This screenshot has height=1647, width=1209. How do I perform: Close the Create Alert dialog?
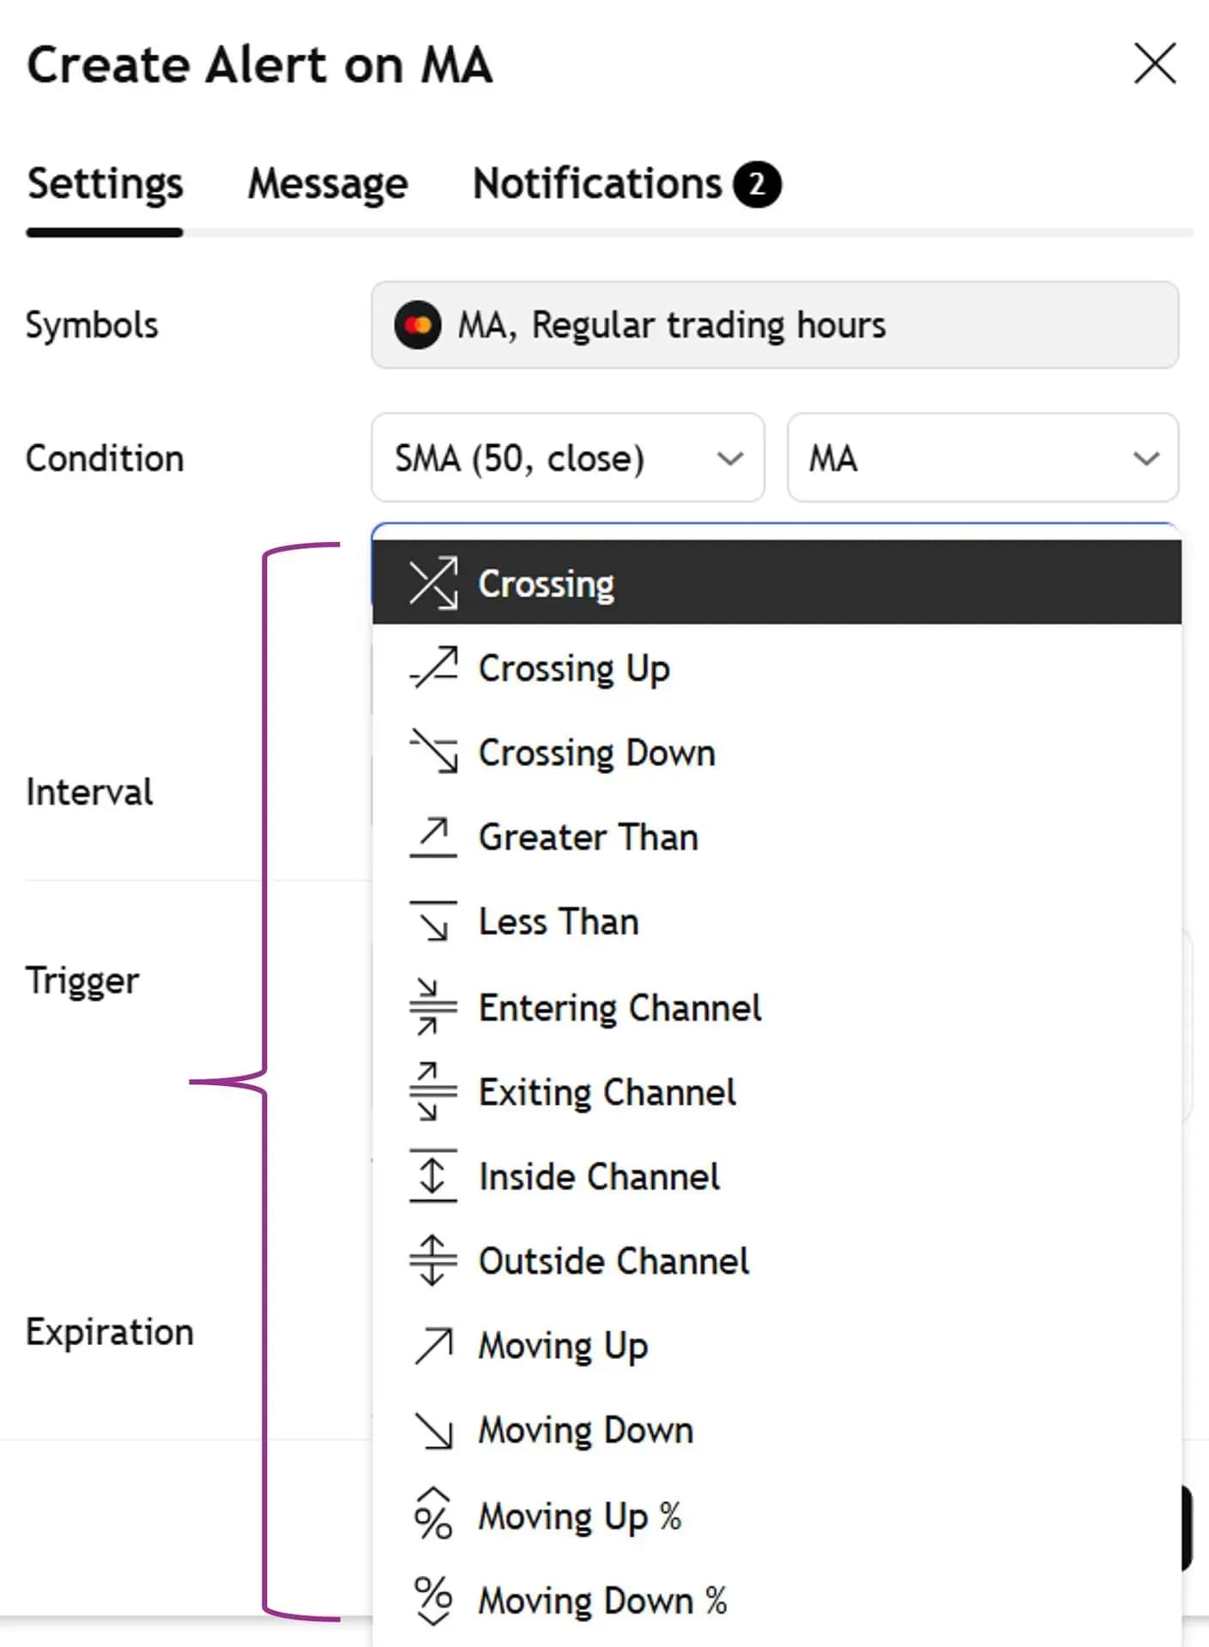(x=1155, y=64)
